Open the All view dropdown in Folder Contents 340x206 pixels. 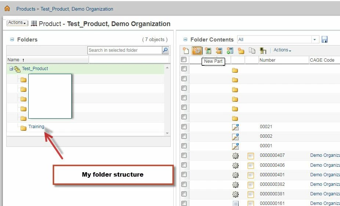pyautogui.click(x=315, y=40)
